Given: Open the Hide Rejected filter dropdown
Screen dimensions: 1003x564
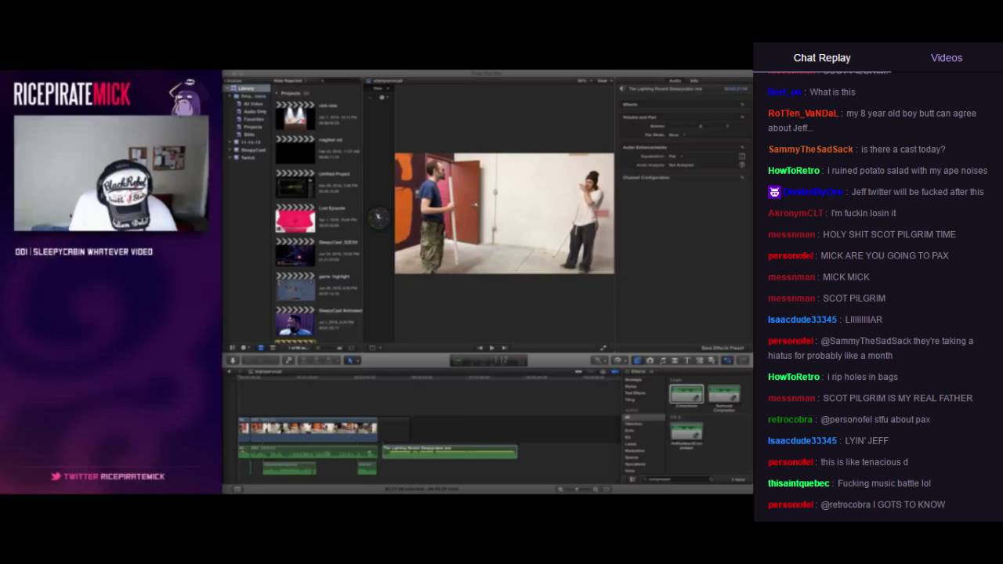Looking at the screenshot, I should (290, 81).
